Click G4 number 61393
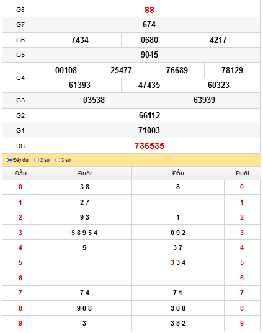The height and width of the screenshot is (333, 263). click(79, 85)
